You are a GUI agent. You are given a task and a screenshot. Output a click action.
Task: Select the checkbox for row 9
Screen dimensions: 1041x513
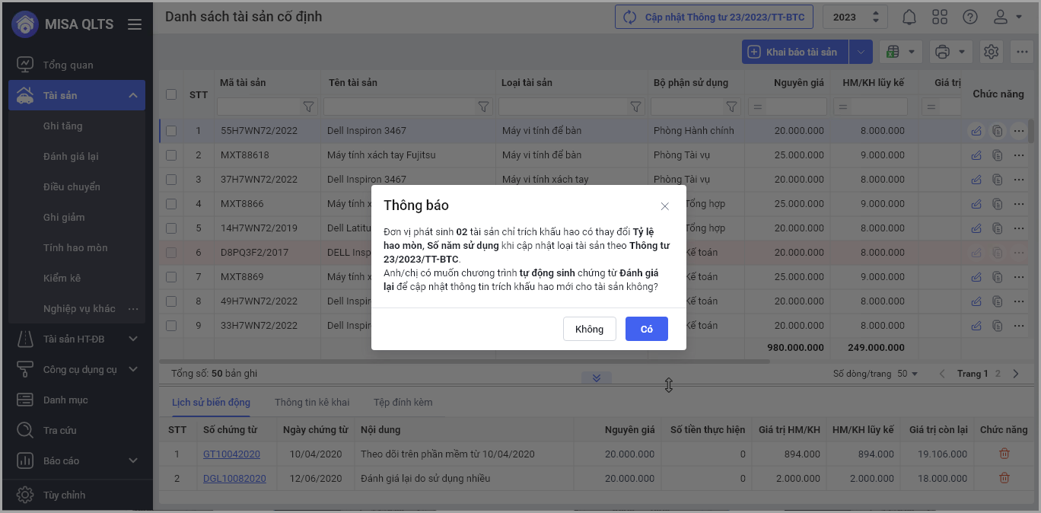(171, 326)
